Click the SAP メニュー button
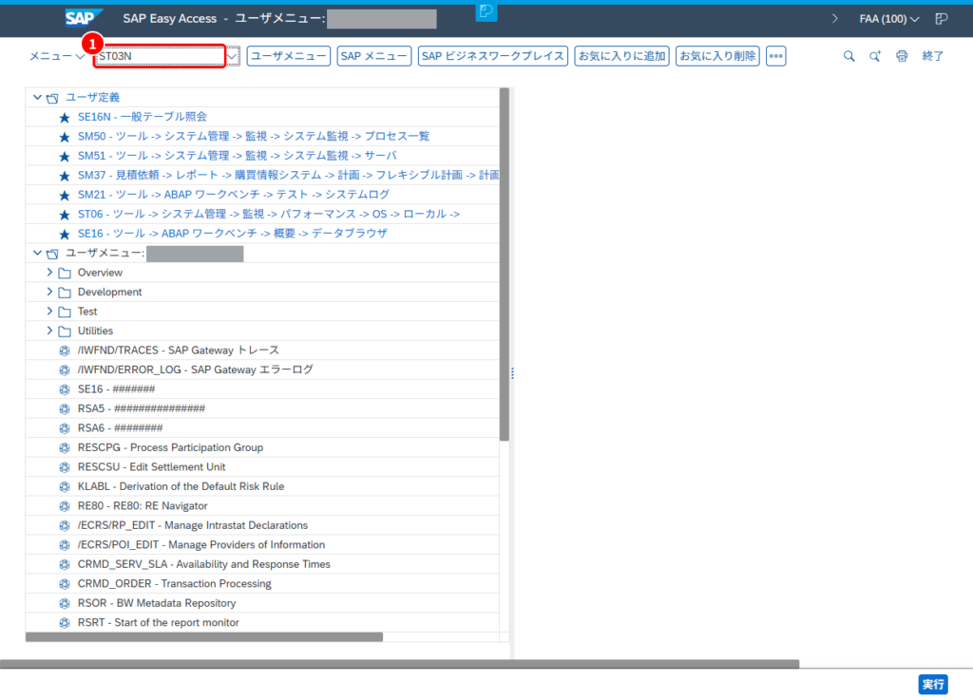The width and height of the screenshot is (973, 700). [x=374, y=56]
